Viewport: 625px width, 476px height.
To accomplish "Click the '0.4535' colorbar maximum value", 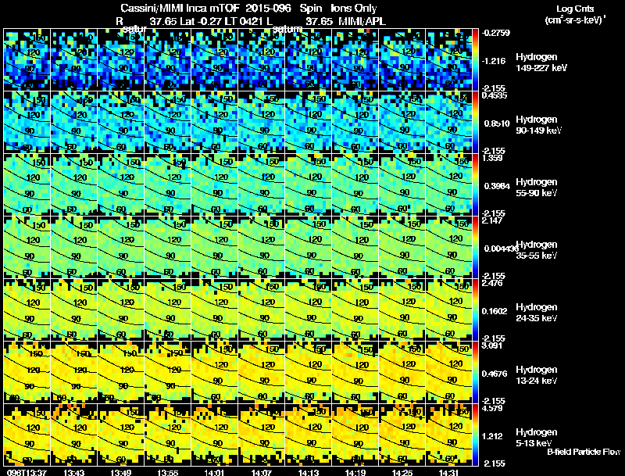I will click(495, 95).
